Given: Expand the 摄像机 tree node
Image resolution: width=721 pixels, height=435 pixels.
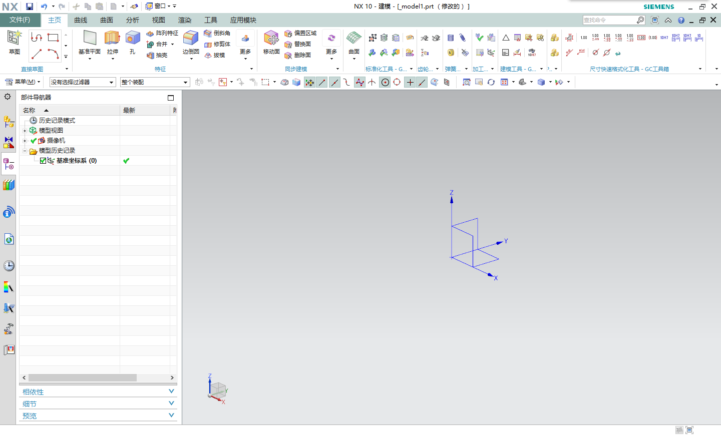Looking at the screenshot, I should click(x=25, y=141).
